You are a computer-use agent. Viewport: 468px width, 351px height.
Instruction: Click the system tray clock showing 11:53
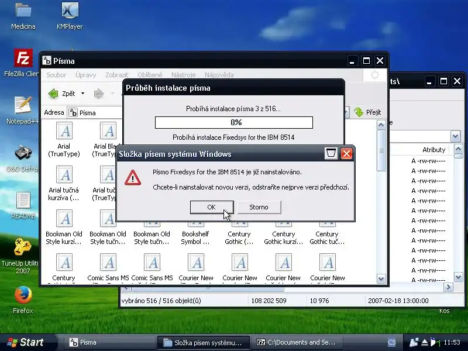pos(452,342)
